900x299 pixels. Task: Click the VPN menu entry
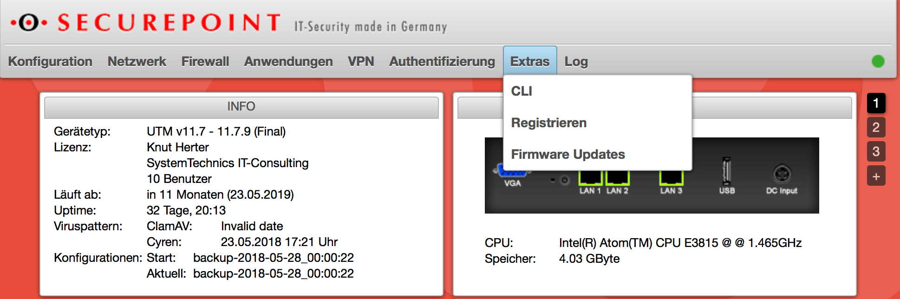(x=361, y=61)
